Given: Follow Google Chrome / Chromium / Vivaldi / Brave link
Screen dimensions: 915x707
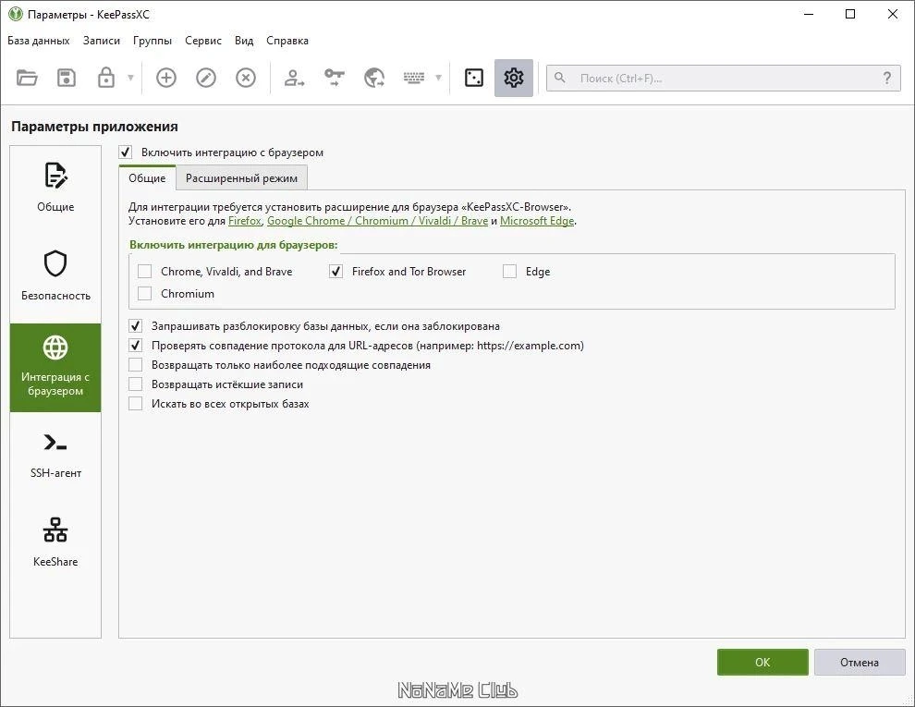Looking at the screenshot, I should point(378,221).
